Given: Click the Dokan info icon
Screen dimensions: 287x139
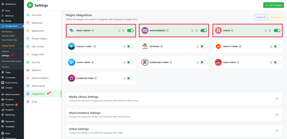Looking at the screenshot, I should tap(232, 31).
